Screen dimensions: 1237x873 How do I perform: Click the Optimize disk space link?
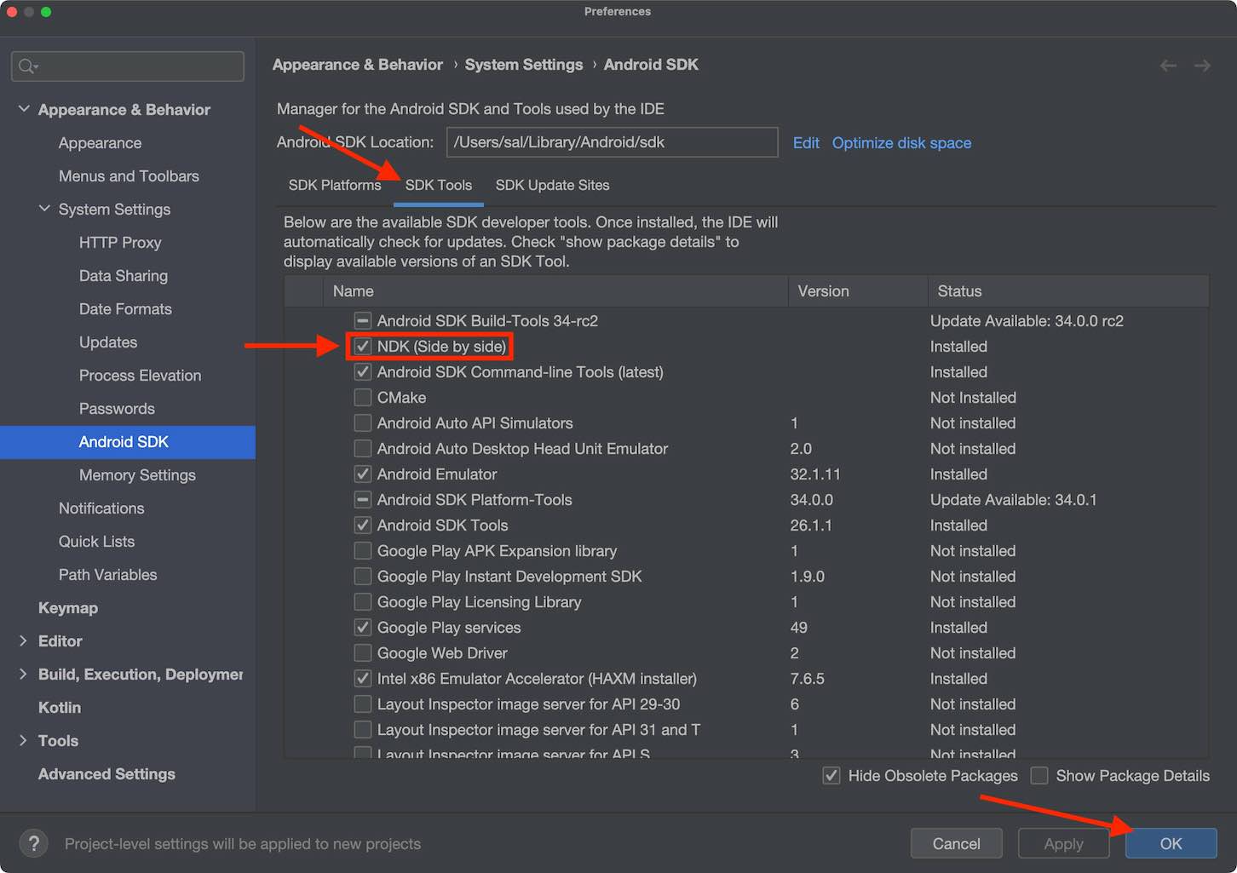tap(901, 142)
